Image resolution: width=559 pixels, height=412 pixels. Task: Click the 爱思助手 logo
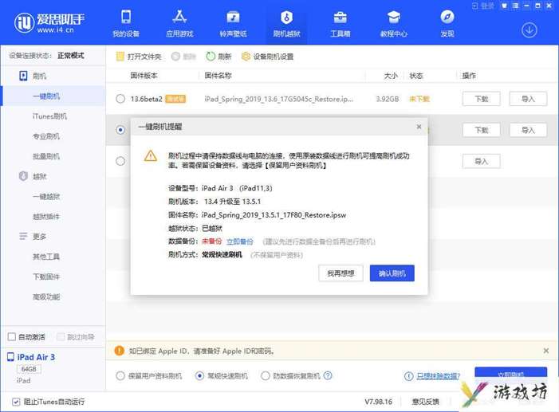(49, 22)
